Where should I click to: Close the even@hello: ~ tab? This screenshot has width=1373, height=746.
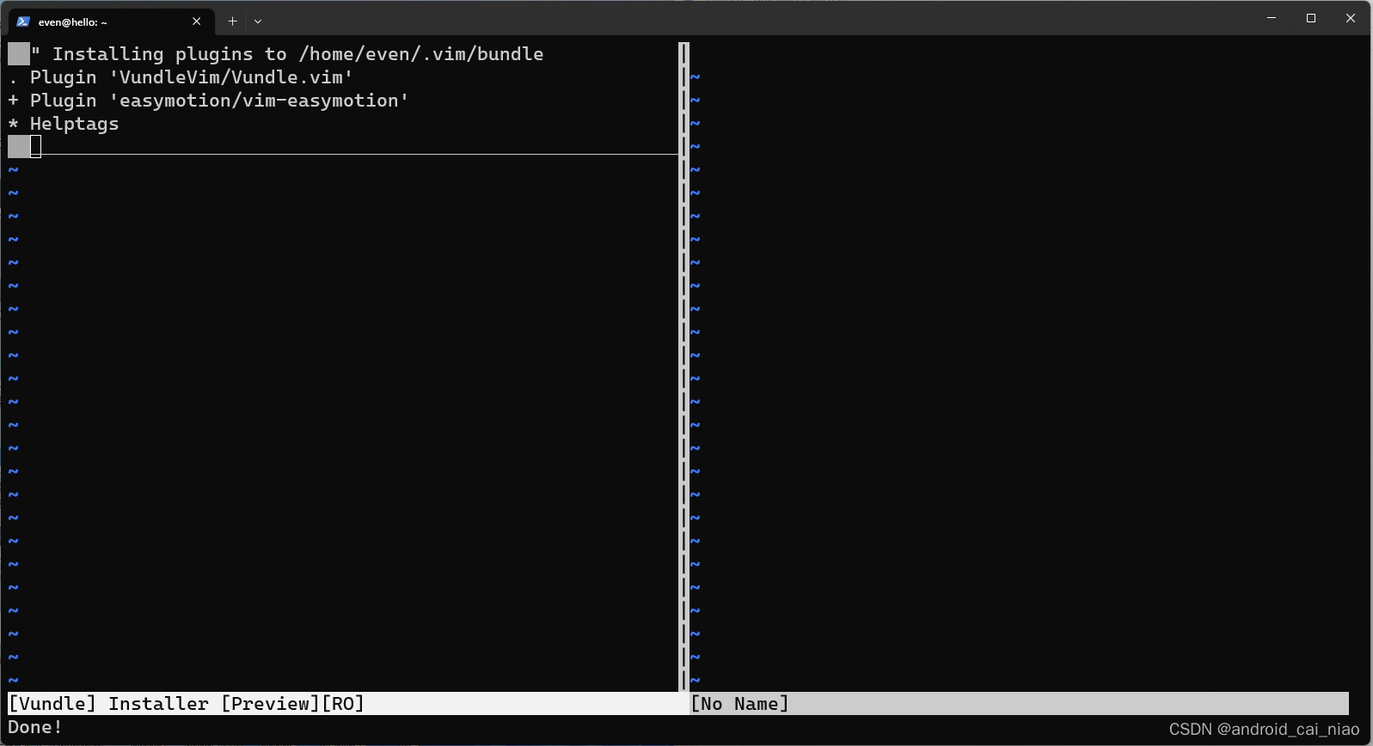pyautogui.click(x=196, y=21)
